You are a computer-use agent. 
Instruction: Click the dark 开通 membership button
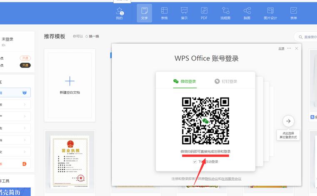click(x=25, y=65)
